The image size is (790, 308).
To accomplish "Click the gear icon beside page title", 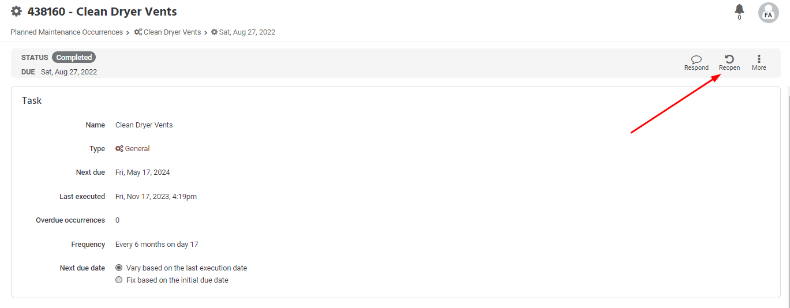I will click(16, 12).
